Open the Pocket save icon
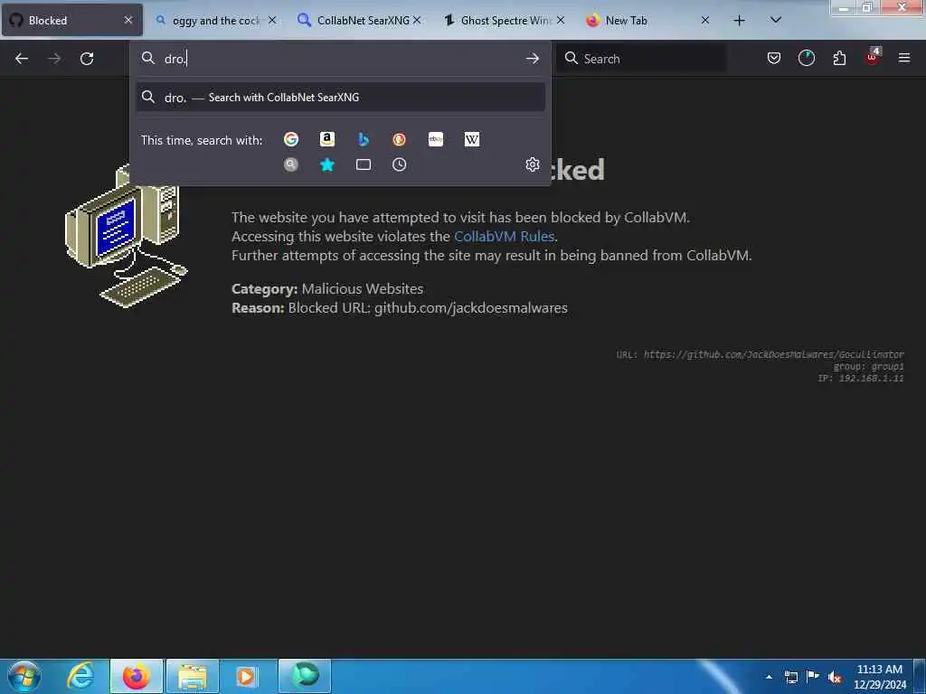Image resolution: width=926 pixels, height=694 pixels. pos(774,58)
